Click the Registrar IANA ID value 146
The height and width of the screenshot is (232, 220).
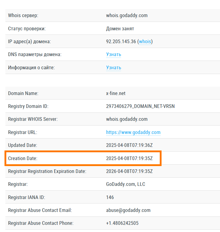coord(110,197)
